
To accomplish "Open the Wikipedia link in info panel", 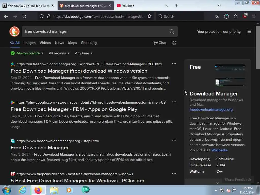I will pyautogui.click(x=219, y=150).
